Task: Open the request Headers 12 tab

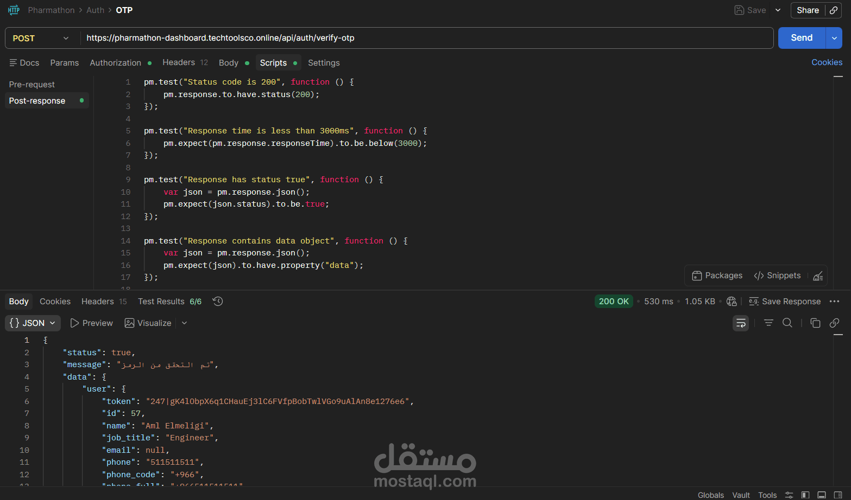Action: point(185,63)
